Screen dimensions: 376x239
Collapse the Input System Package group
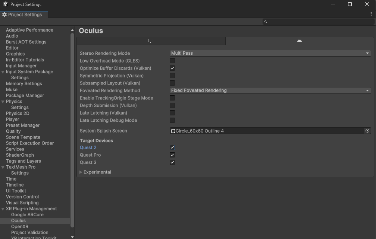(x=3, y=72)
